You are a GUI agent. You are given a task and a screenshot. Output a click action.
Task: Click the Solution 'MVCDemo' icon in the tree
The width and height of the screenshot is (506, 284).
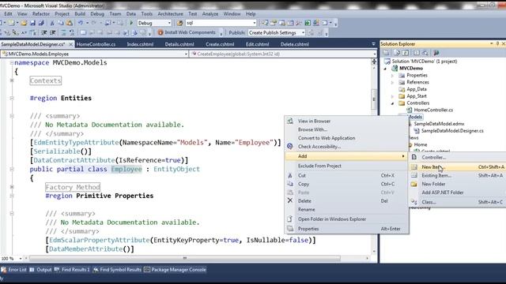[387, 62]
